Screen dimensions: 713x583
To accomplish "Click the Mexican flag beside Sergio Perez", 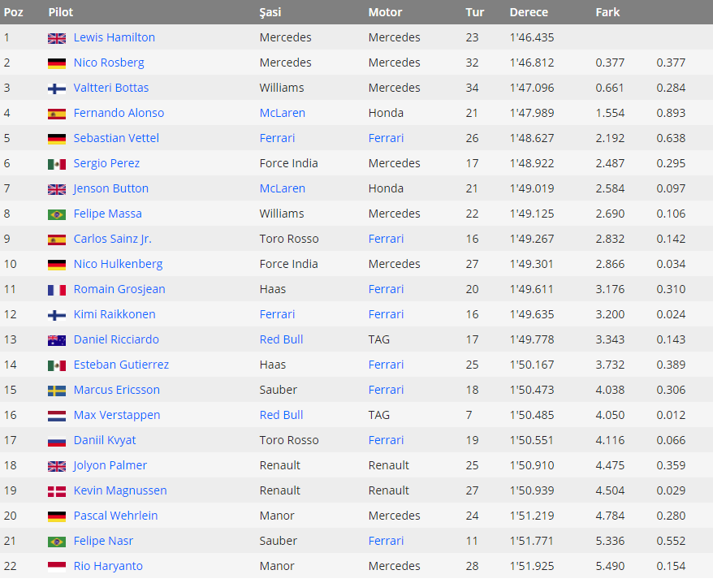I will (x=57, y=164).
